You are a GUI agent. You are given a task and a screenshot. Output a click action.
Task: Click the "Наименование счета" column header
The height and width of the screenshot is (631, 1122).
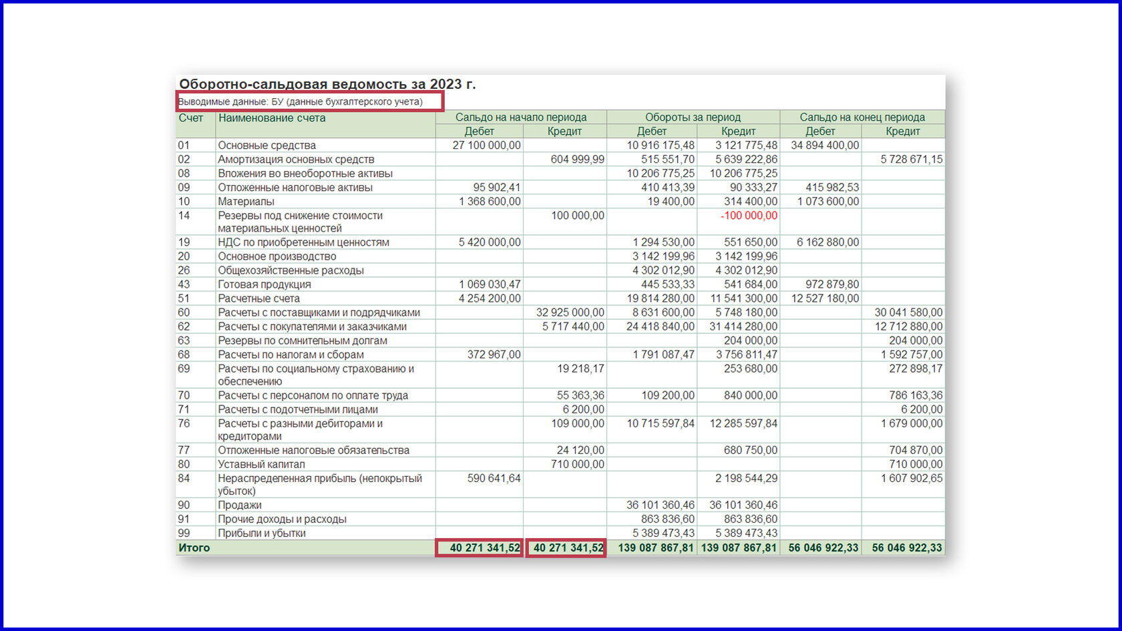[272, 118]
